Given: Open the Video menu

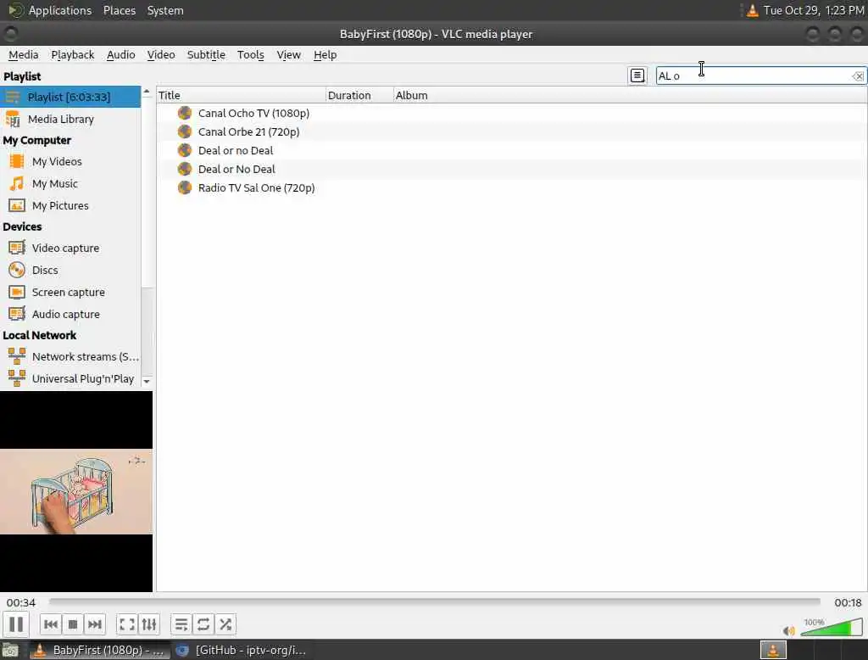Looking at the screenshot, I should click(x=161, y=55).
